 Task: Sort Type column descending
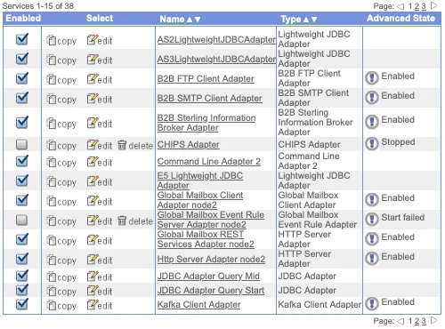click(x=314, y=20)
